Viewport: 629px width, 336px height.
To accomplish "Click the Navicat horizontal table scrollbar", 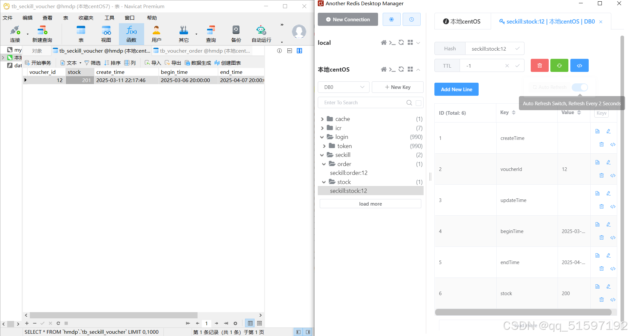I will click(113, 315).
